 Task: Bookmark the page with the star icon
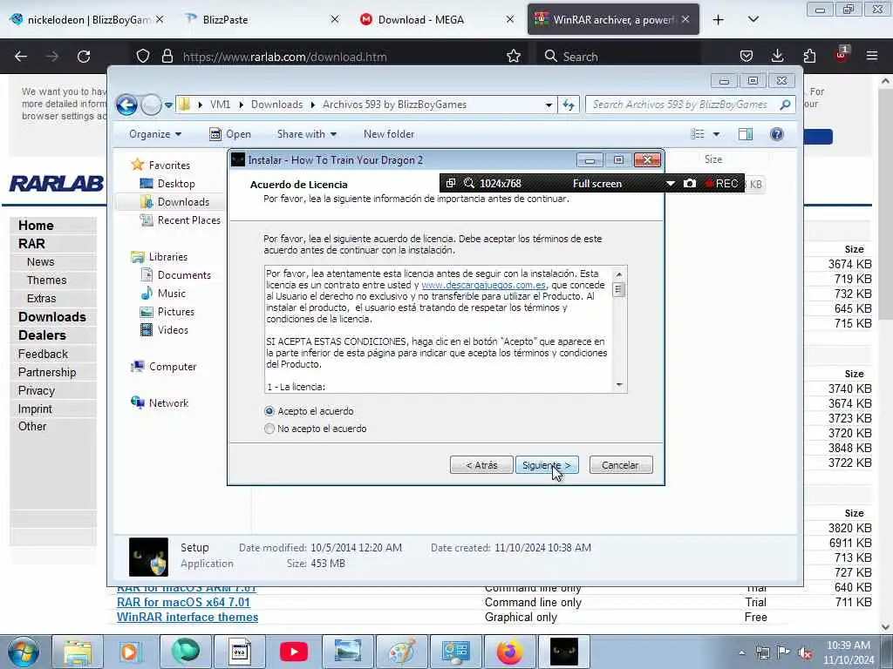coord(514,57)
